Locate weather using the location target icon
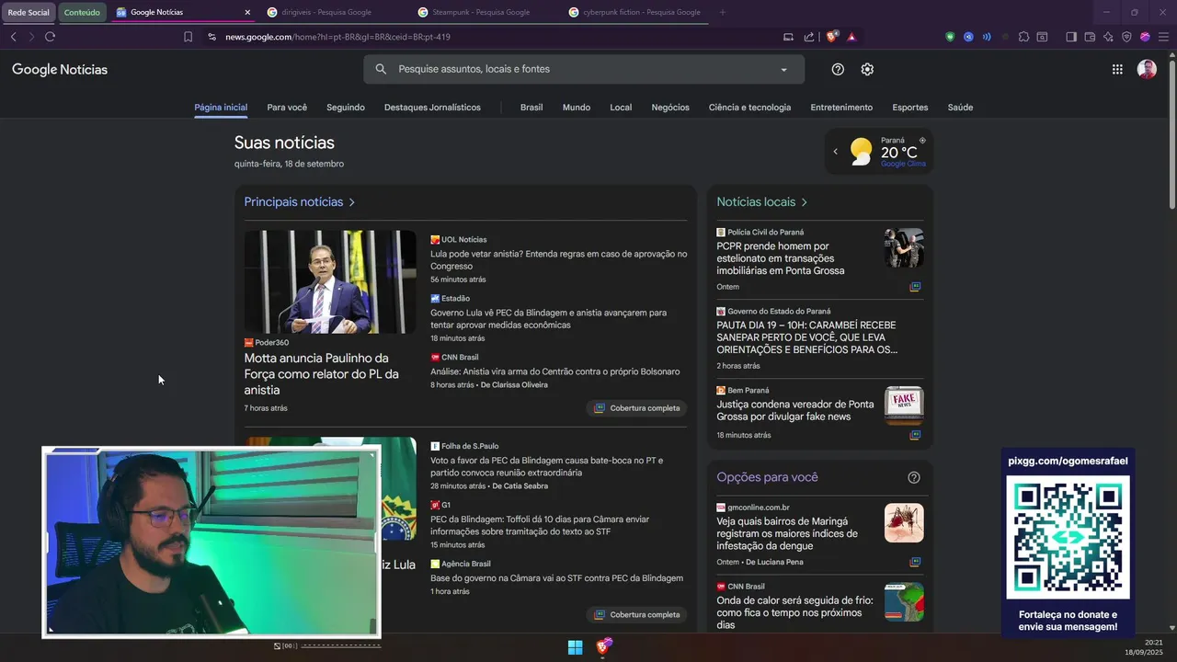The width and height of the screenshot is (1177, 662). 922,141
